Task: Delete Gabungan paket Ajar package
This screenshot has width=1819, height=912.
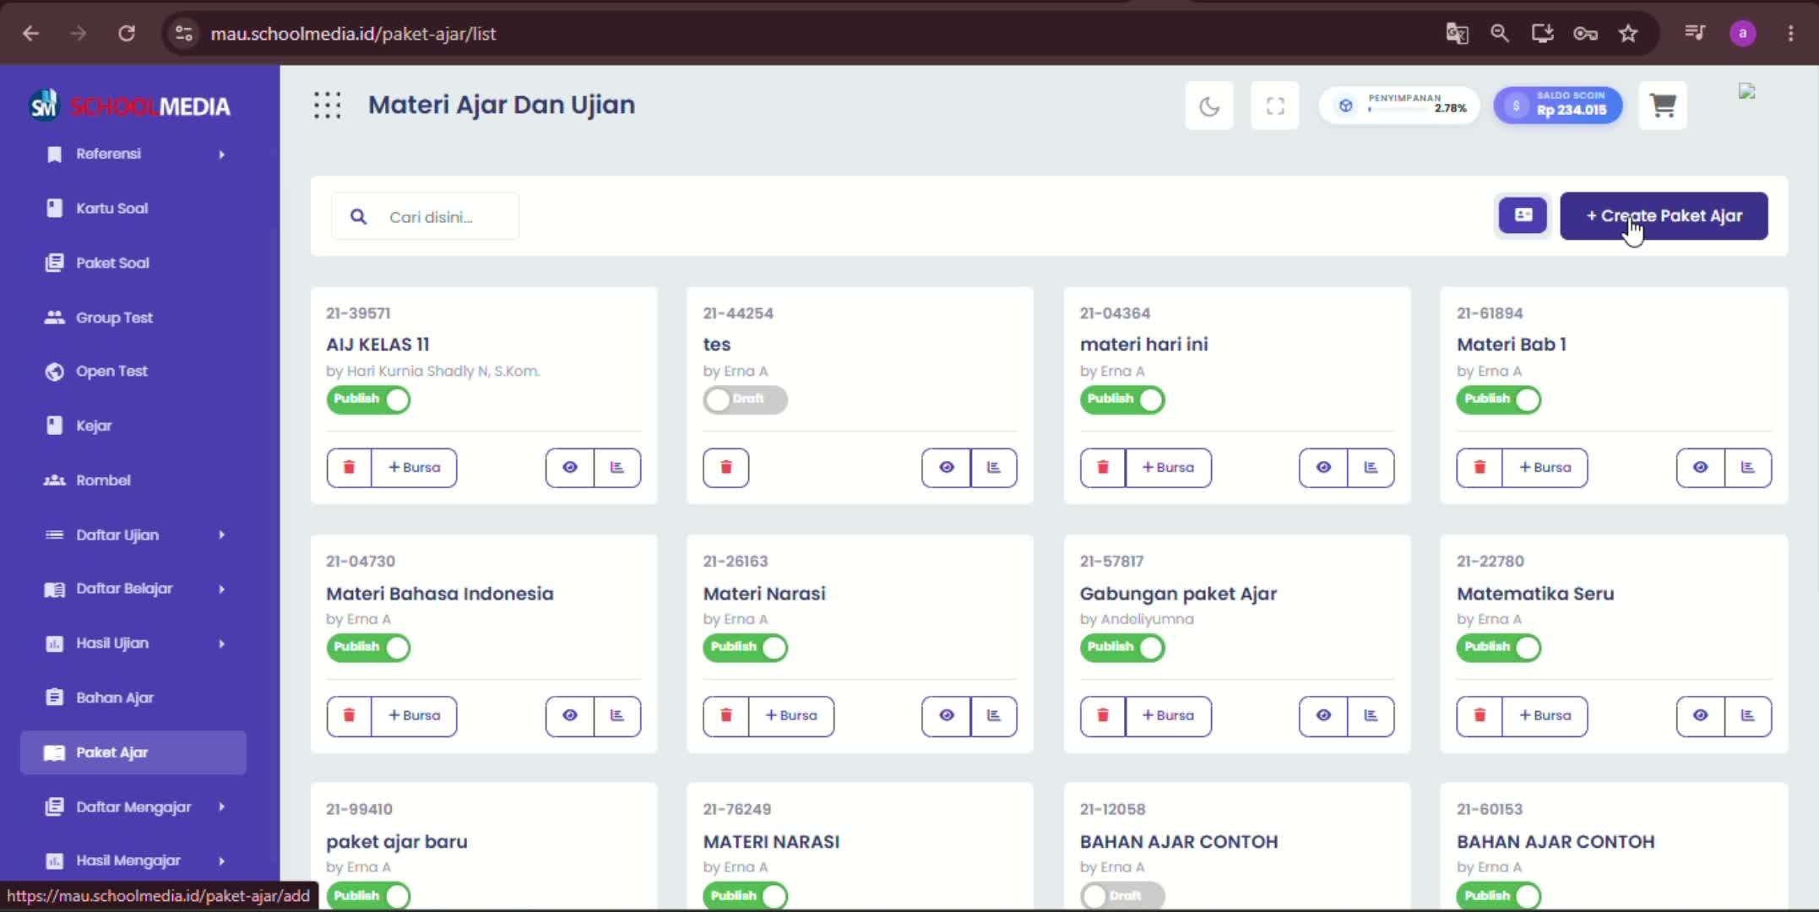Action: 1102,716
